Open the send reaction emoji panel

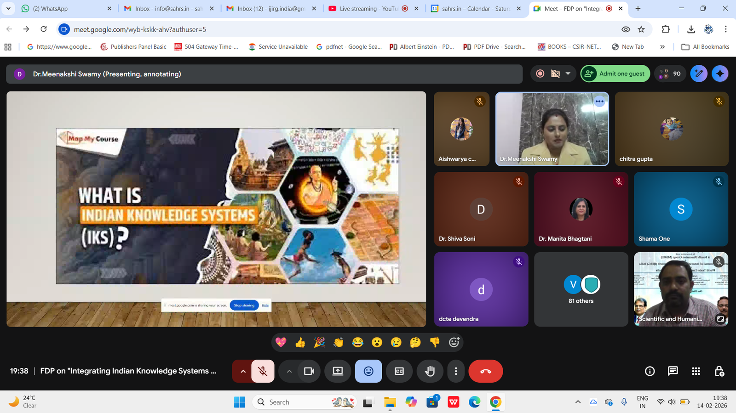coord(368,371)
